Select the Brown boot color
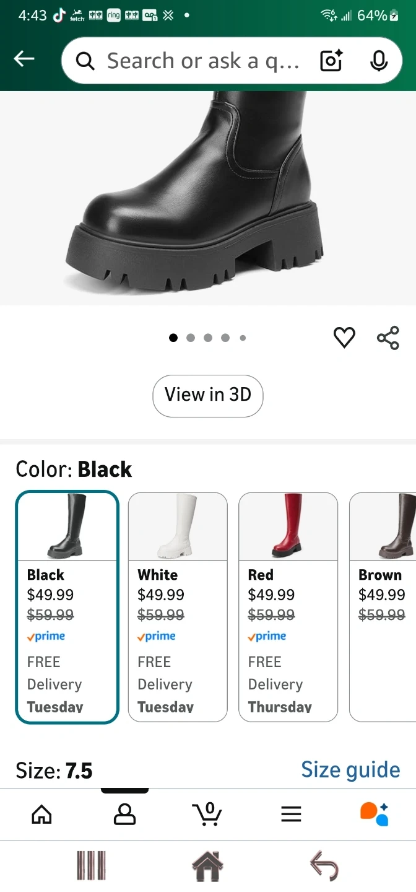Image resolution: width=416 pixels, height=892 pixels. (x=384, y=607)
